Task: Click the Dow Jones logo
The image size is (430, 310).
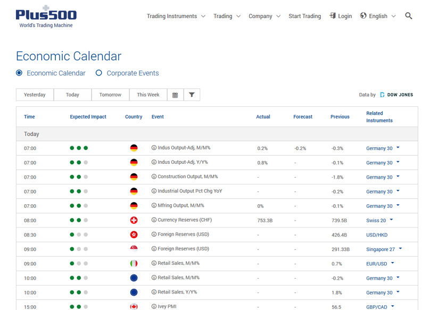Action: click(396, 95)
